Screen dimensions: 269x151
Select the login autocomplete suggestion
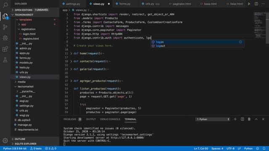[198, 42]
